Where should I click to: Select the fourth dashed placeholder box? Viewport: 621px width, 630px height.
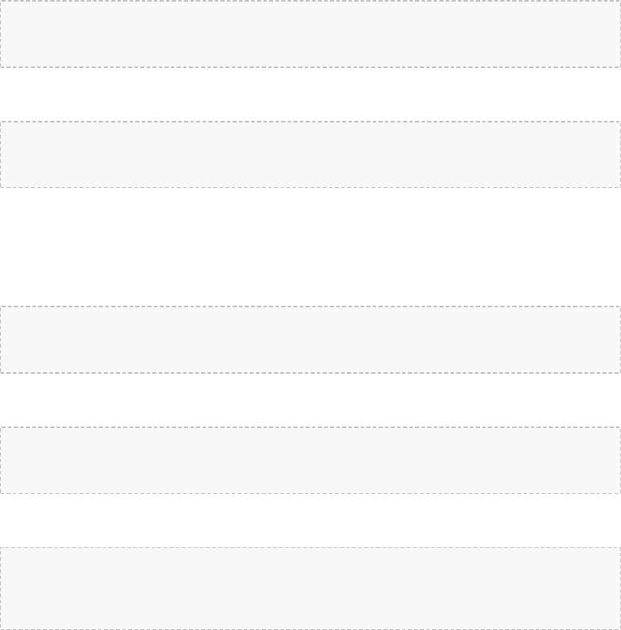tap(310, 460)
